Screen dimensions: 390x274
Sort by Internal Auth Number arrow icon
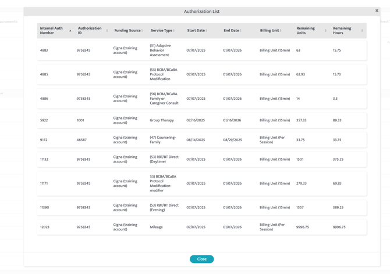70,31
